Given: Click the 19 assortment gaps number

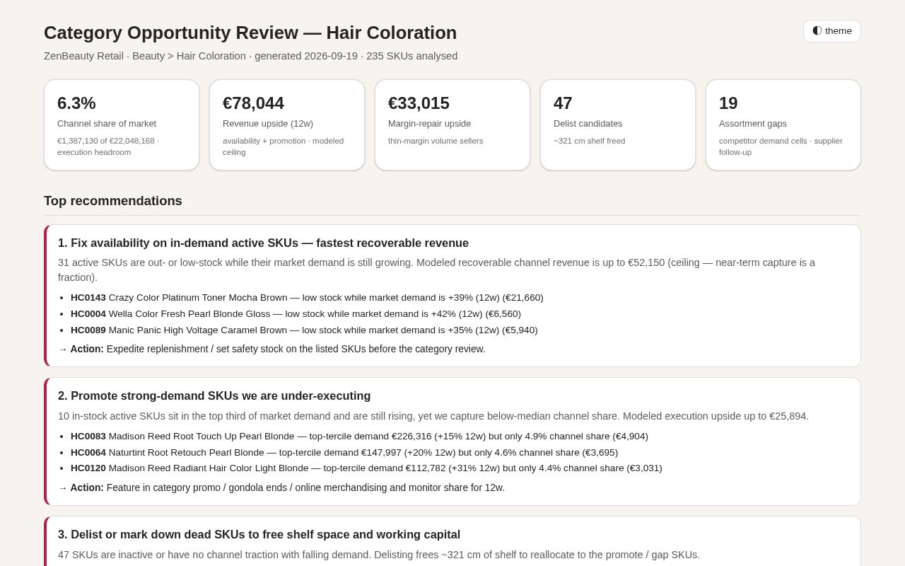Looking at the screenshot, I should point(728,103).
